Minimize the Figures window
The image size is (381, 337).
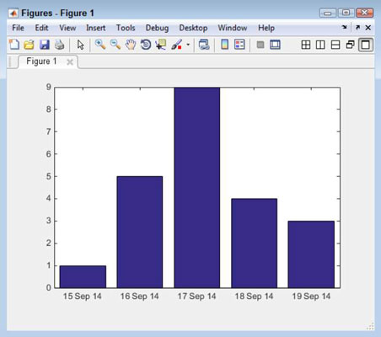click(x=328, y=13)
